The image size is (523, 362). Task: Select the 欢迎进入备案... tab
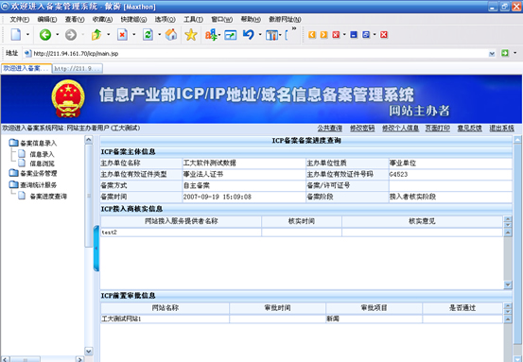(26, 68)
